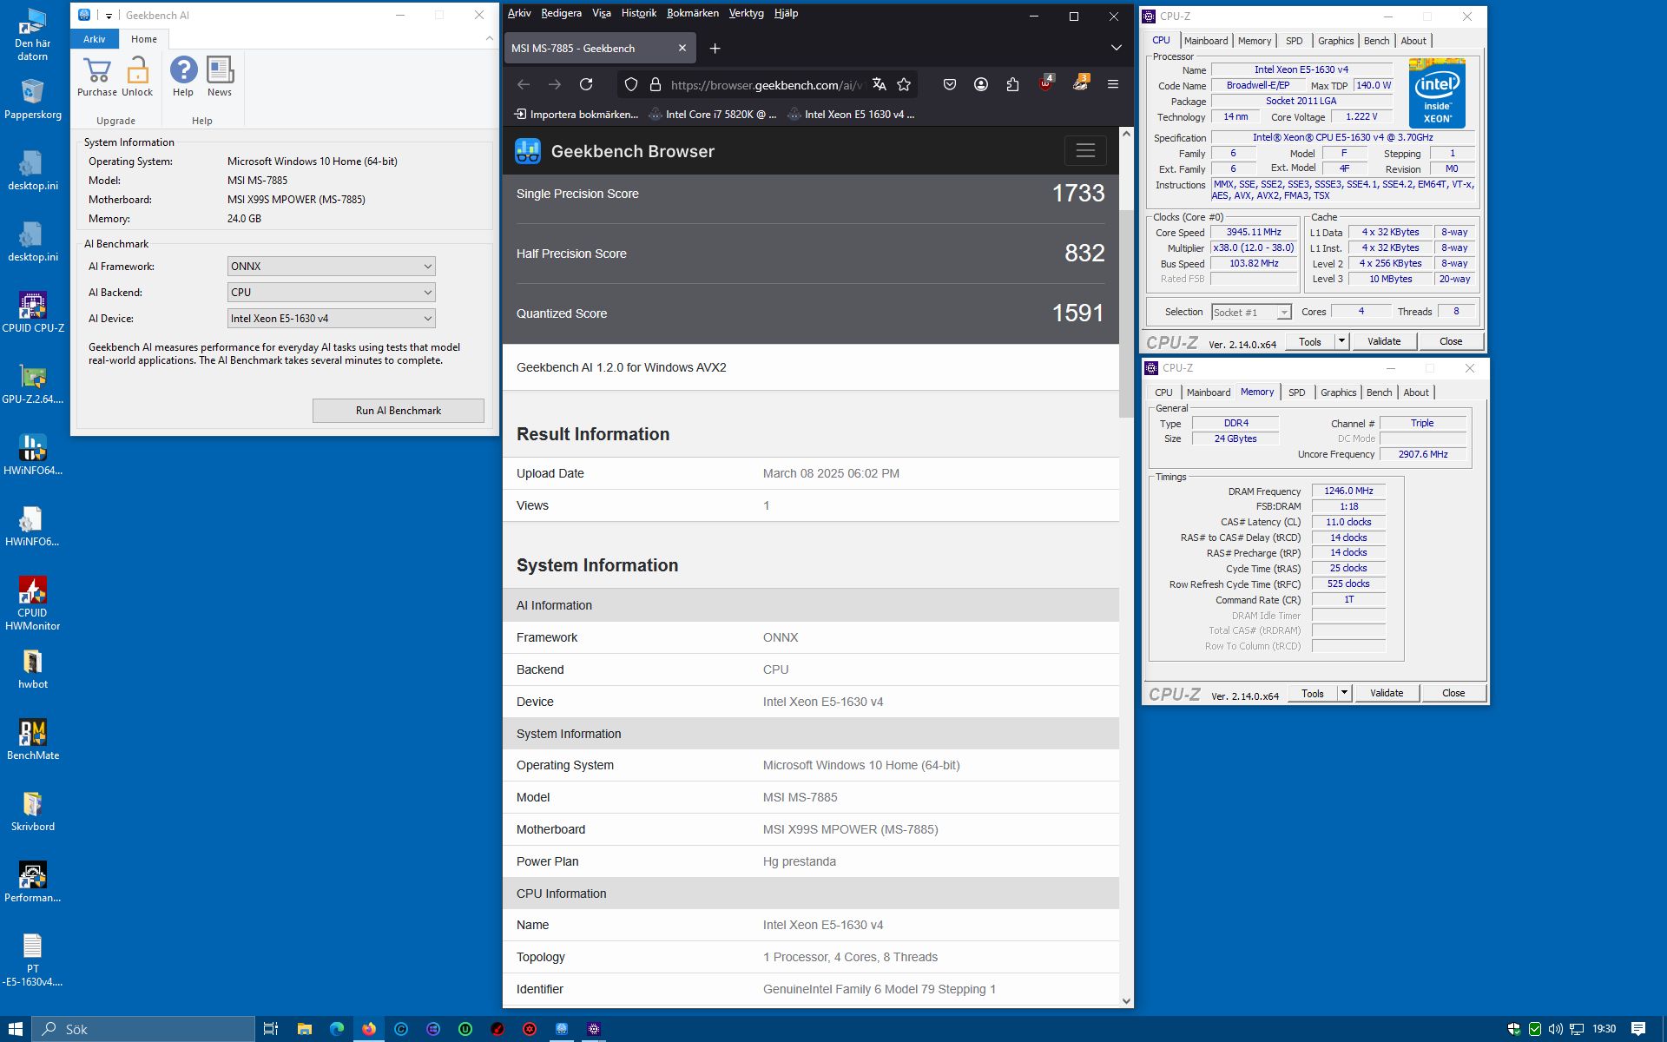This screenshot has height=1042, width=1667.
Task: Click scrollbar down arrow in Firefox page
Action: pyautogui.click(x=1126, y=1000)
